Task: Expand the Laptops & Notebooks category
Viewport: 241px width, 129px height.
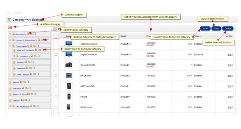Action: point(10,40)
